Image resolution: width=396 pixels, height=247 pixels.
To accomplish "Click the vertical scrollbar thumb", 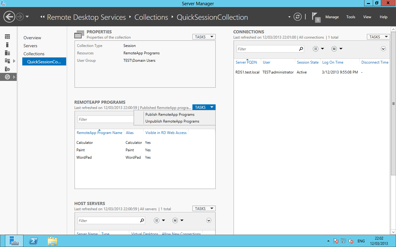I will (394, 103).
